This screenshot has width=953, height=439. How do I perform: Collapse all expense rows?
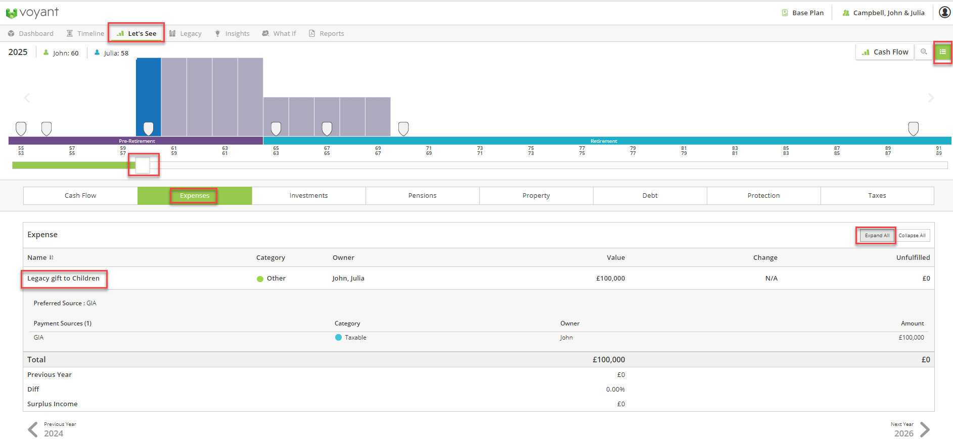point(912,236)
